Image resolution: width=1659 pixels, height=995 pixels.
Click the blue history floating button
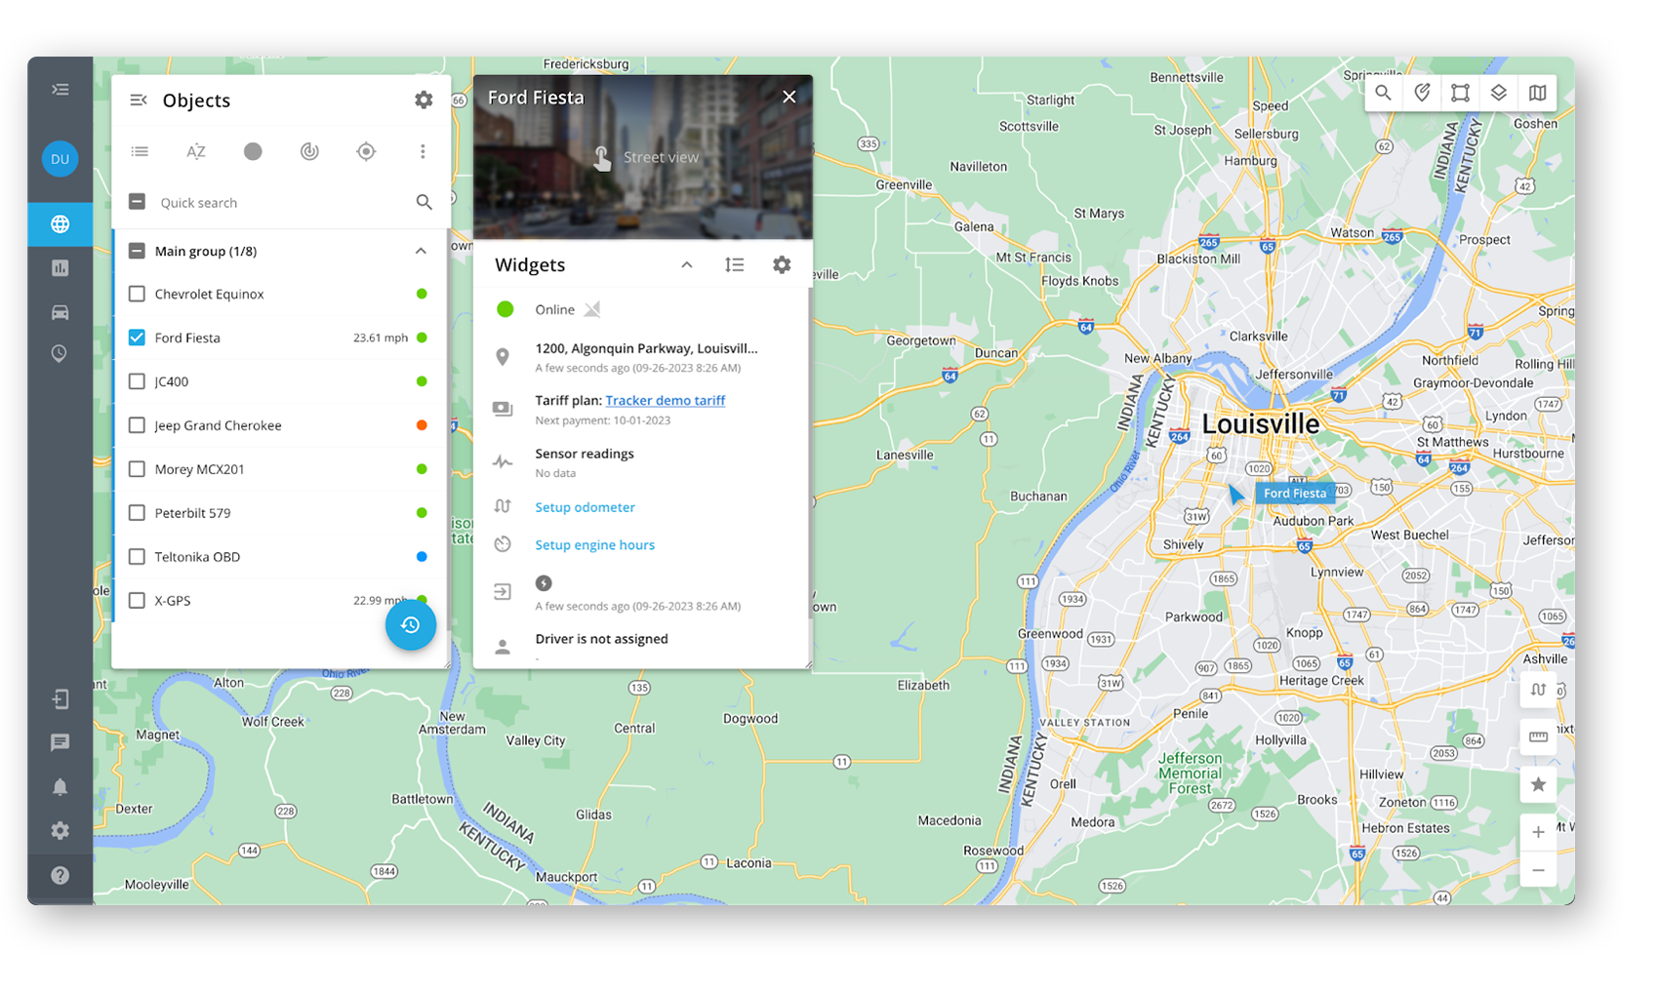(x=411, y=625)
